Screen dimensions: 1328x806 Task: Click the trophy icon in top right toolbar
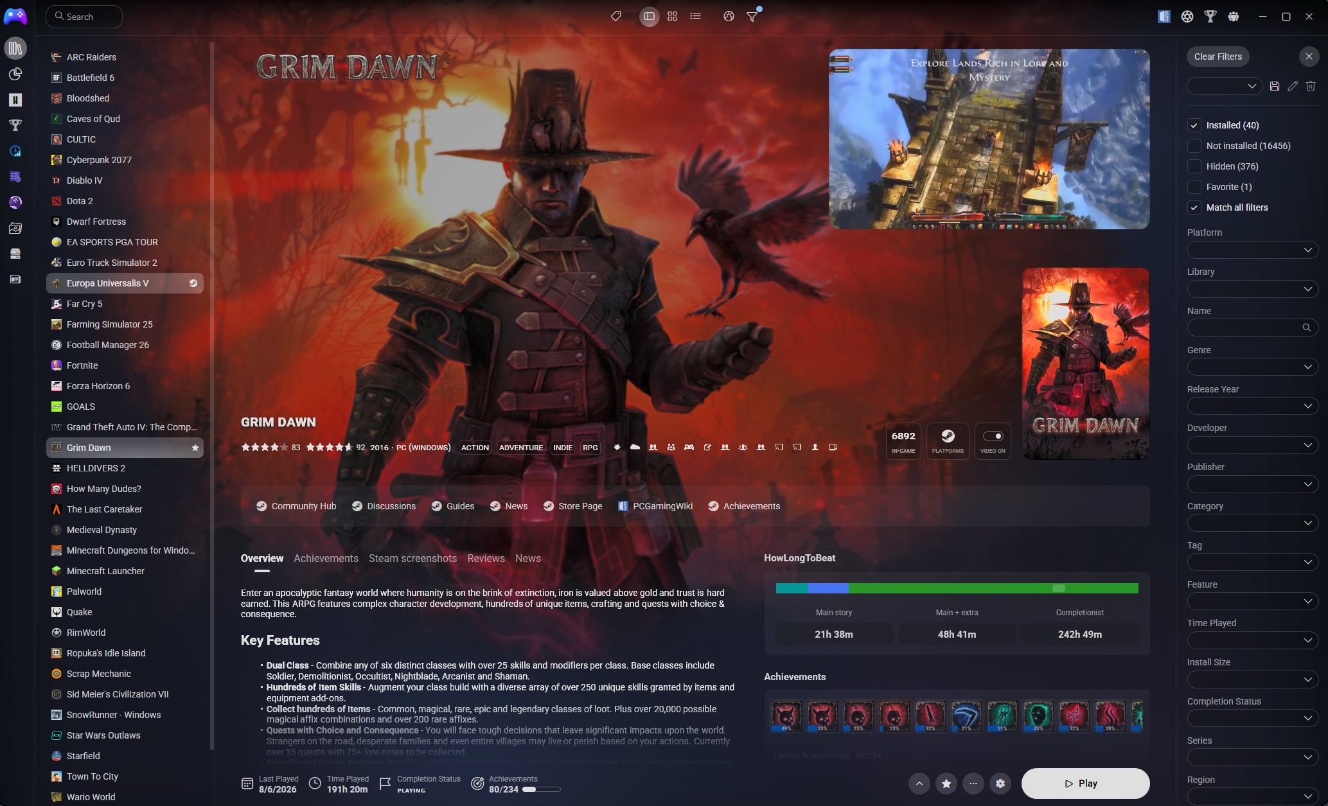pyautogui.click(x=1210, y=17)
